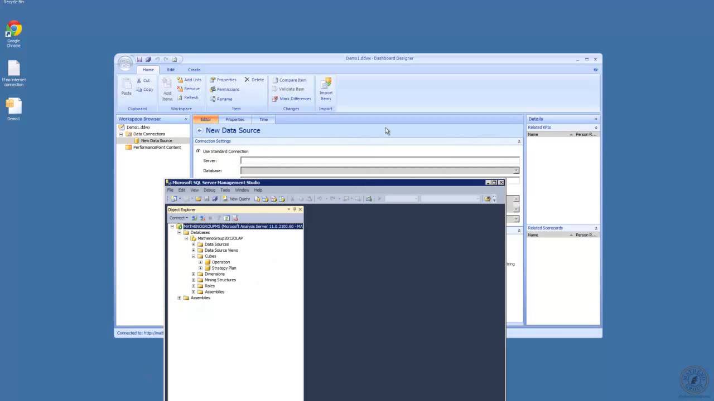Image resolution: width=714 pixels, height=401 pixels.
Task: Select Use Standard Connection radio button
Action: pos(198,151)
